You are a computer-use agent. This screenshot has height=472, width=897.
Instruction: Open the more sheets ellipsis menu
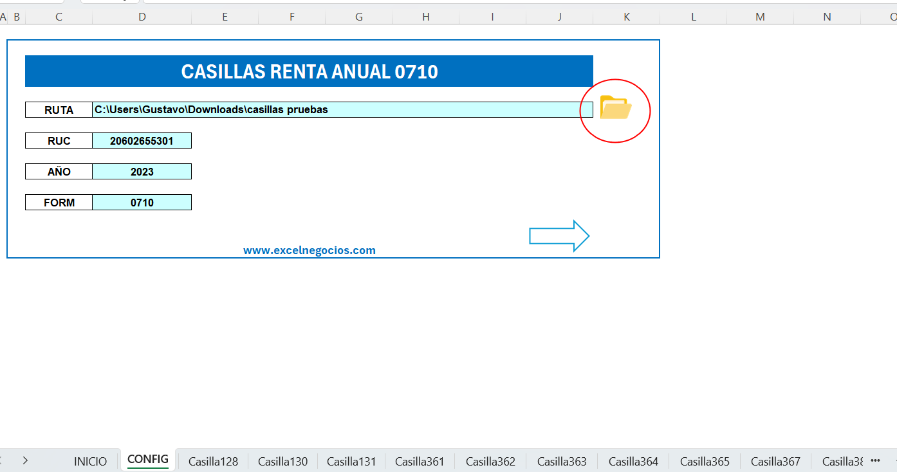875,460
